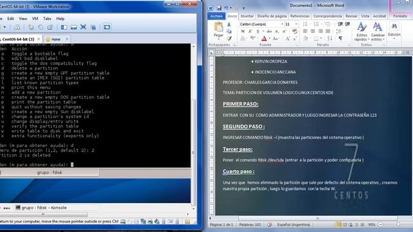This screenshot has height=232, width=413.
Task: Click the zoom out minus button in Word
Action: (x=381, y=225)
